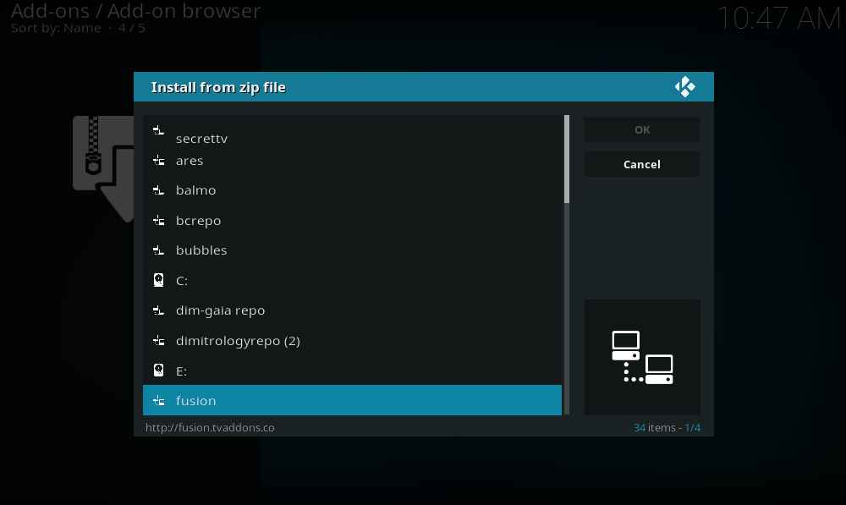Choose the bcrepo source
846x505 pixels.
coord(352,220)
